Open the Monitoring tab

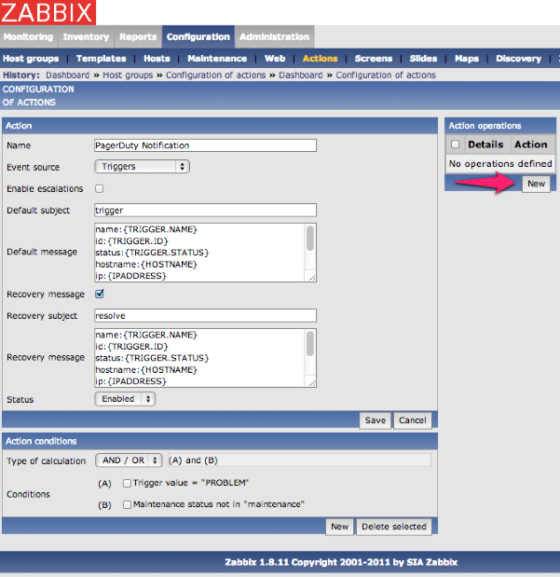coord(28,37)
